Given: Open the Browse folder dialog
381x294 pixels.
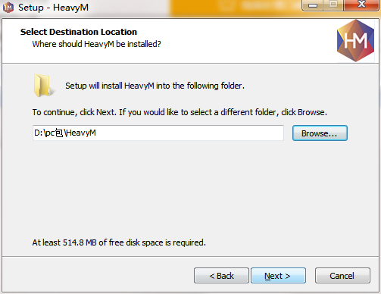Looking at the screenshot, I should pos(320,133).
